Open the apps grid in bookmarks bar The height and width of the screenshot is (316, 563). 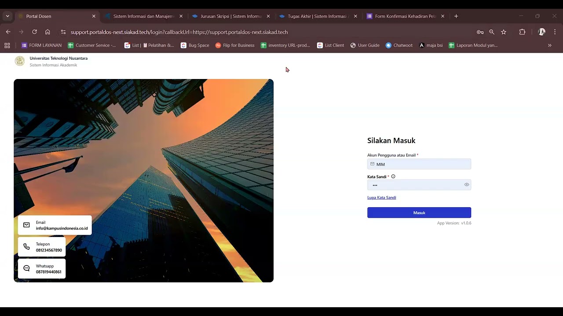coord(7,45)
